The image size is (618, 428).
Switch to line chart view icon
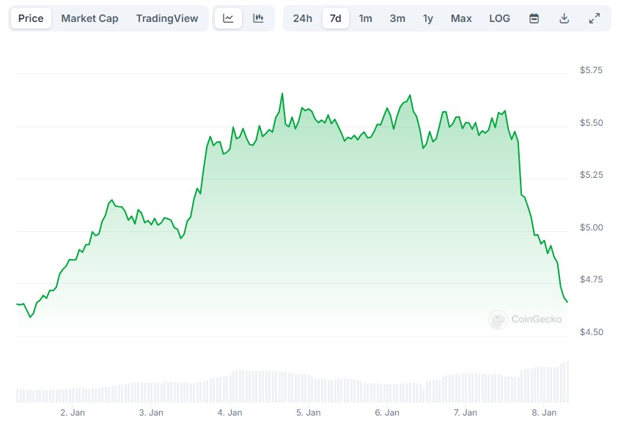tap(228, 18)
